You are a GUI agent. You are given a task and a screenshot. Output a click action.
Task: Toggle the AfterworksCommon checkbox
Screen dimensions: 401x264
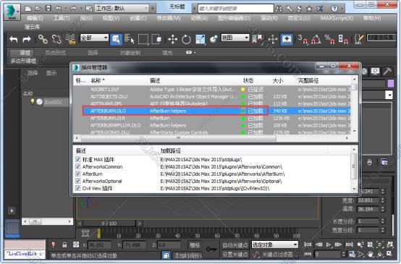click(77, 166)
